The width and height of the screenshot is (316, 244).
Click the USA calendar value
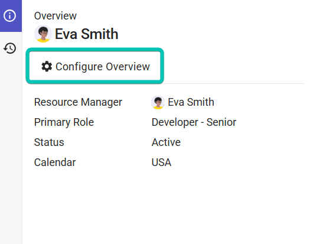(161, 162)
